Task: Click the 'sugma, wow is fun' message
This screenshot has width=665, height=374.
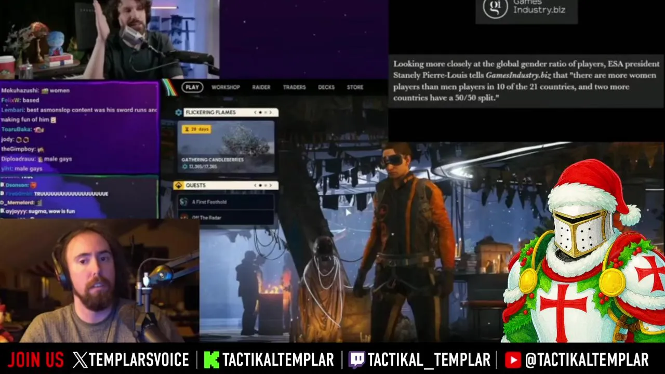Action: click(51, 211)
